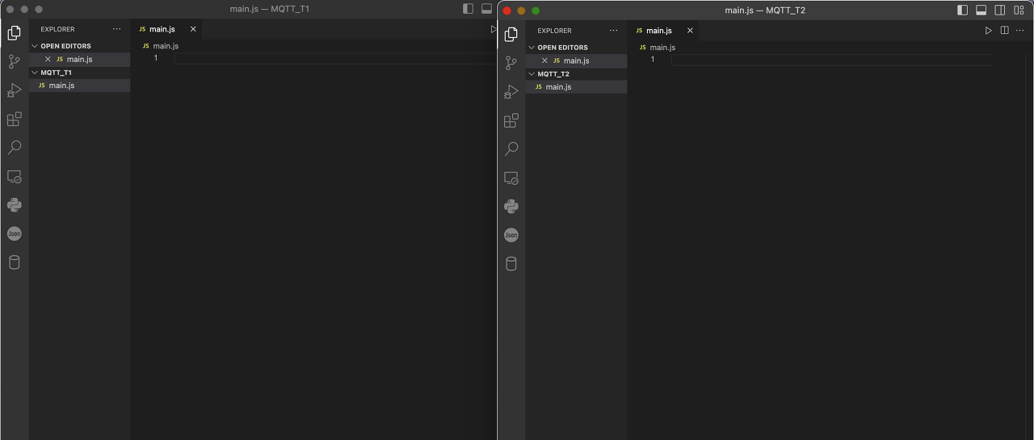Split the editor right in MQTT_T2 window
1034x440 pixels.
[x=1004, y=31]
